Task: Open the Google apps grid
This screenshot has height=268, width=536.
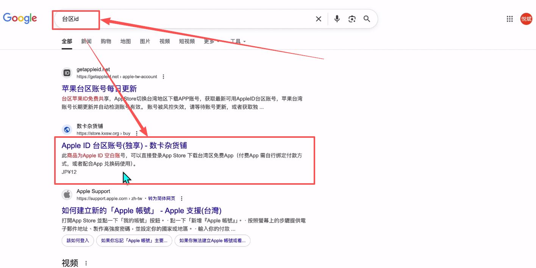Action: (509, 19)
